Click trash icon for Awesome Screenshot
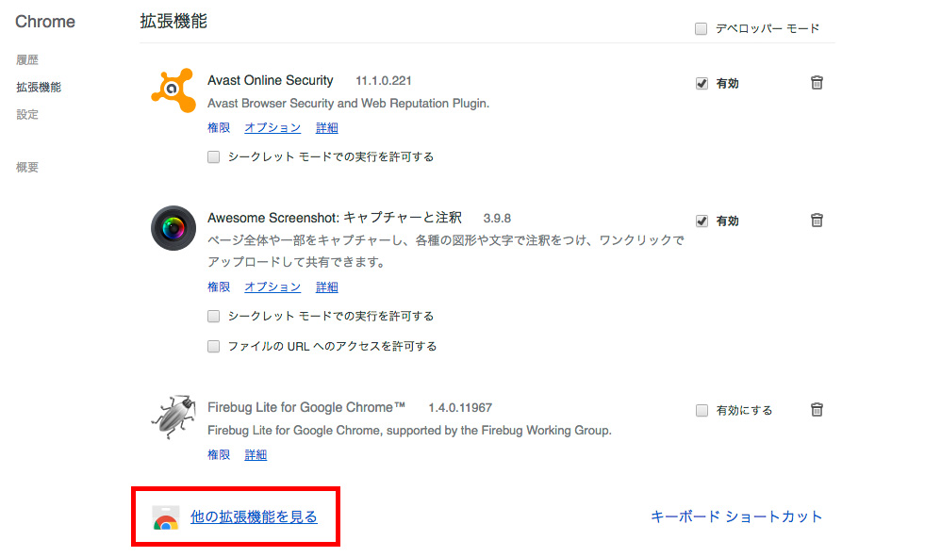 (817, 220)
